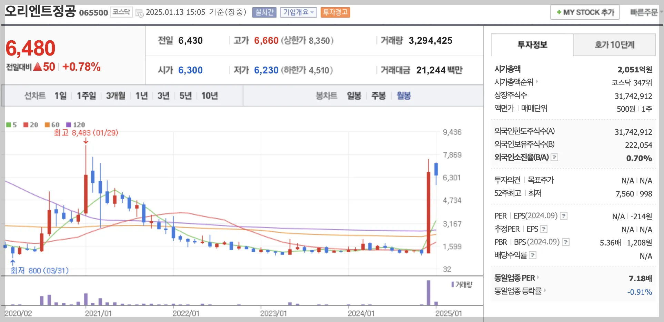Click the 최저 800 (03/31) chart marker
Viewport: 664px width, 322px height.
40,271
